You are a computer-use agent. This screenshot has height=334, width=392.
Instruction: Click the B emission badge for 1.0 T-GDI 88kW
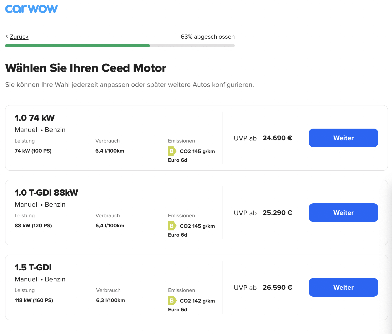tap(172, 226)
